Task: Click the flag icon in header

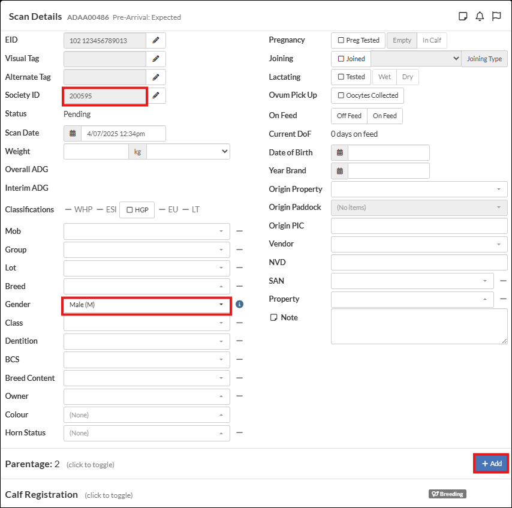Action: tap(496, 17)
